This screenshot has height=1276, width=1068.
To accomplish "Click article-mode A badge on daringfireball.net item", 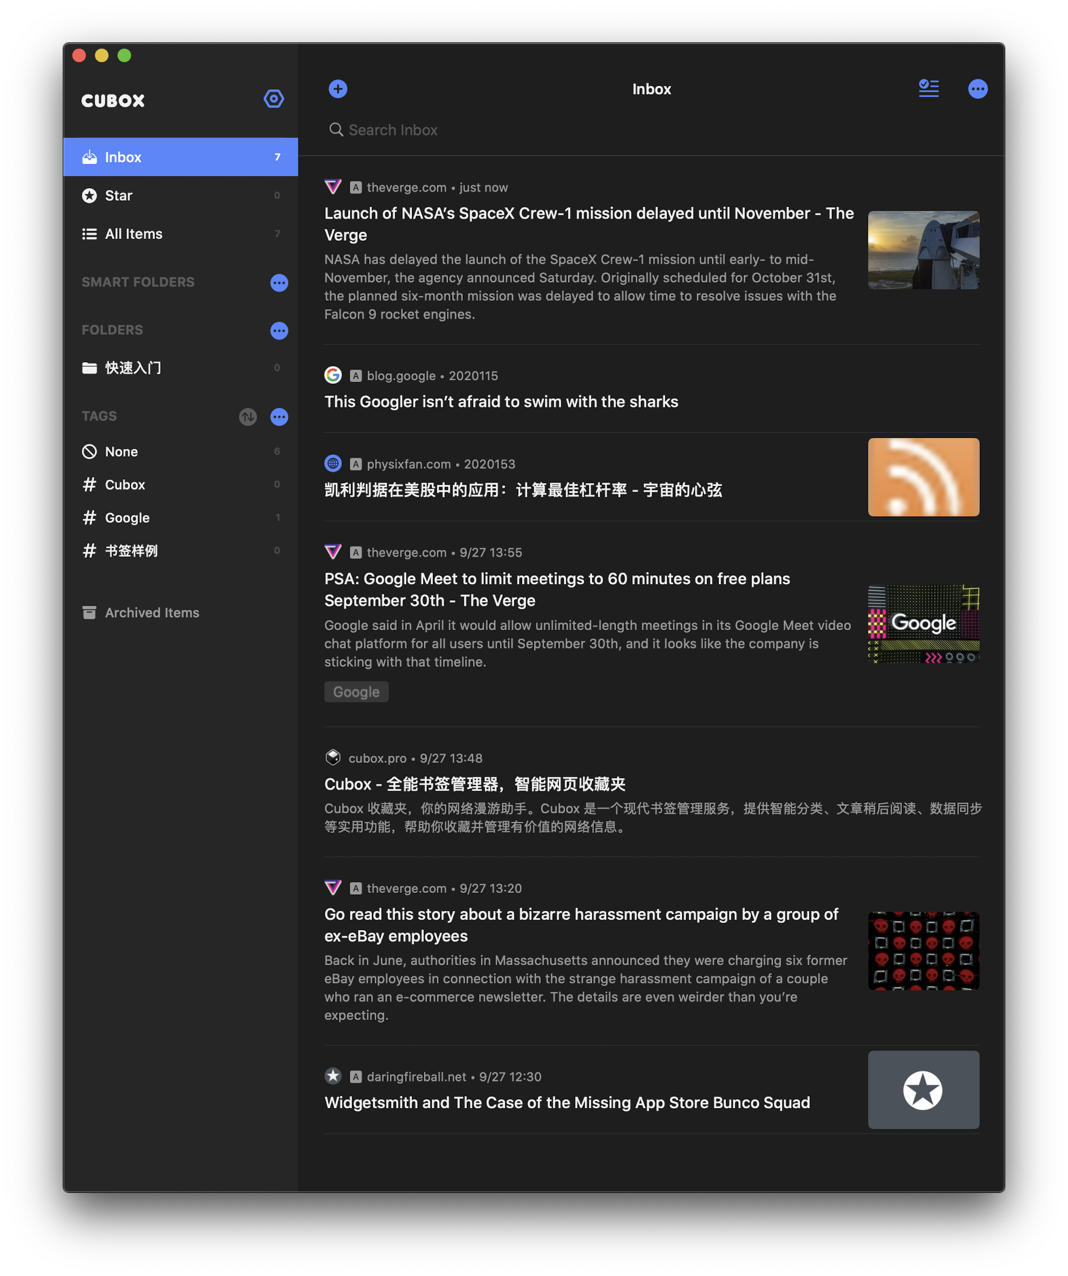I will pyautogui.click(x=356, y=1077).
